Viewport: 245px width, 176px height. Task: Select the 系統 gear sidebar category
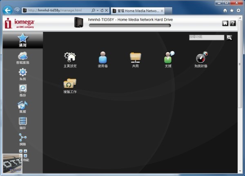pyautogui.click(x=23, y=74)
